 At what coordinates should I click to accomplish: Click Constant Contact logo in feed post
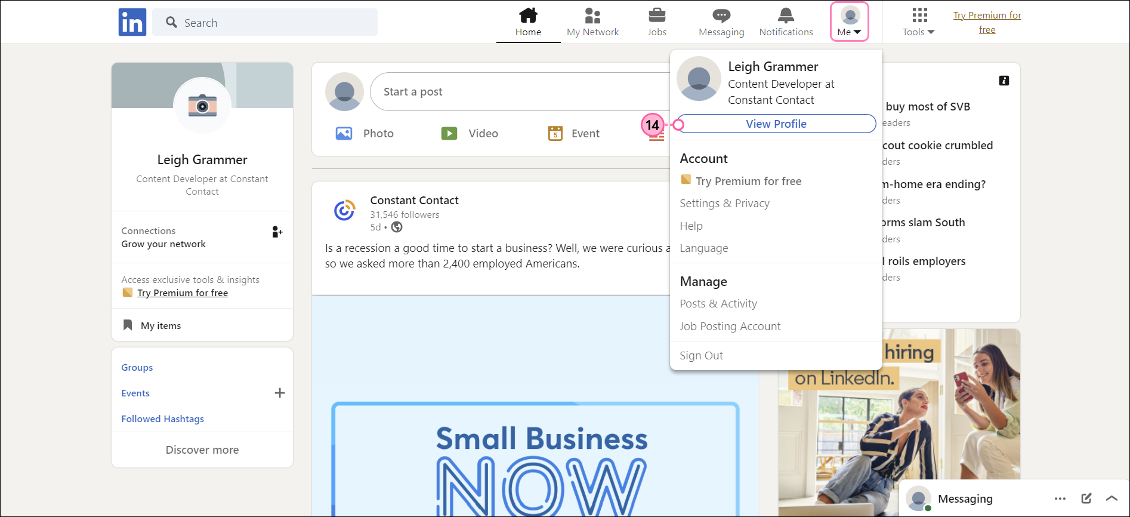coord(344,211)
